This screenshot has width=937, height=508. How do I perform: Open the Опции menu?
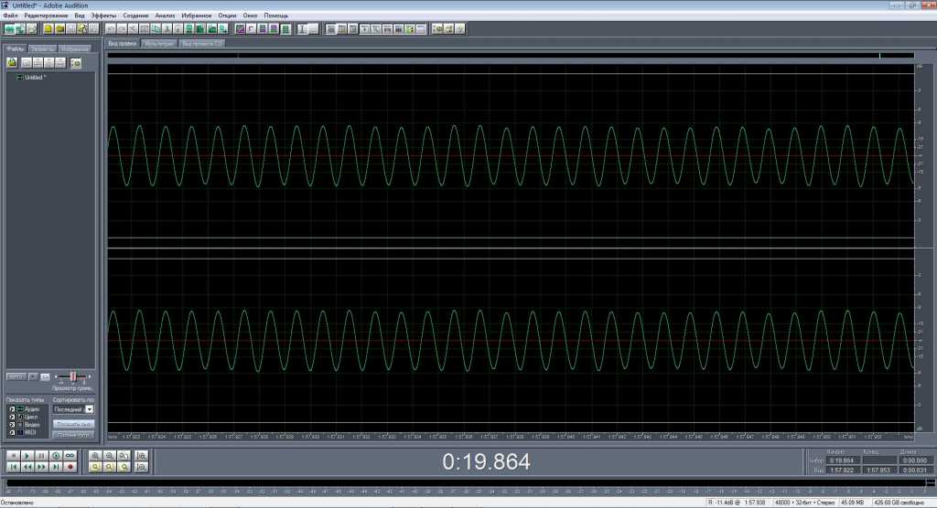click(227, 16)
